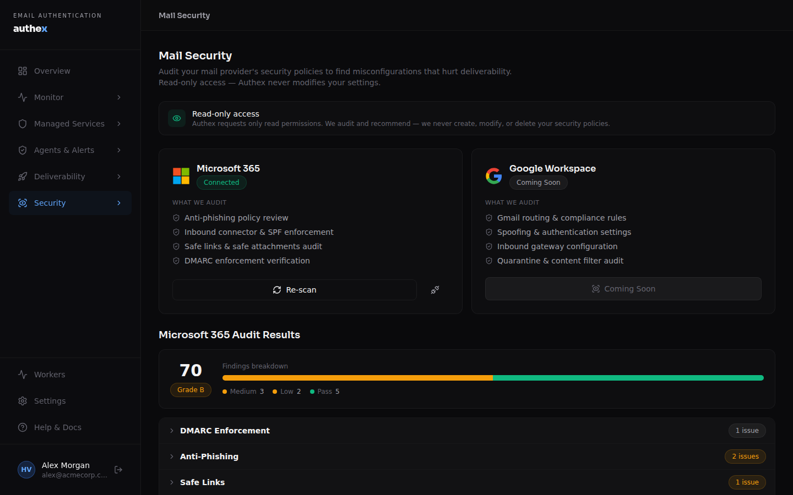Click the Settings gear icon
The image size is (793, 495).
pos(23,401)
